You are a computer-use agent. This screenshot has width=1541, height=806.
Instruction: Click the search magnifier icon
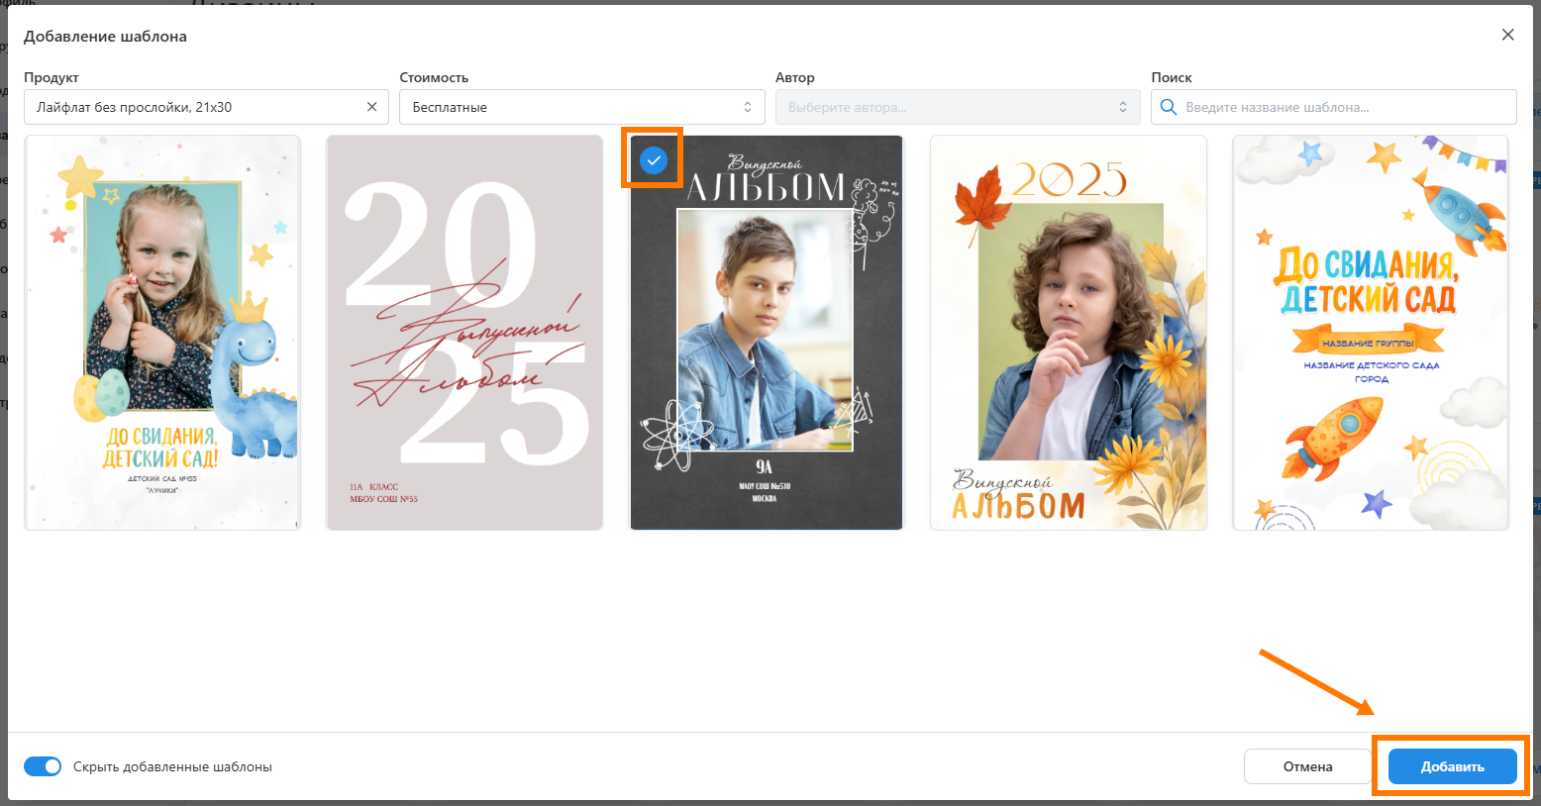(1168, 107)
